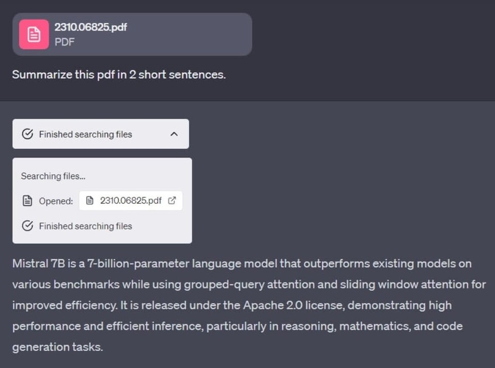Image resolution: width=495 pixels, height=368 pixels.
Task: Click the "Opened:" label
Action: click(x=56, y=201)
